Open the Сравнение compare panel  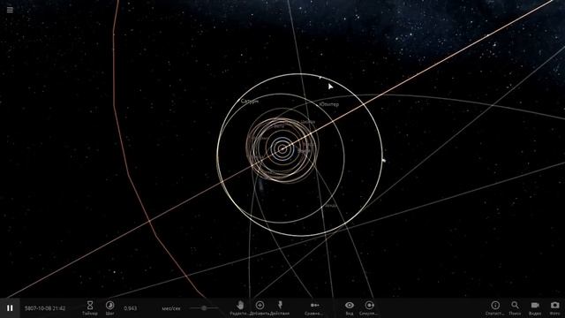314,308
